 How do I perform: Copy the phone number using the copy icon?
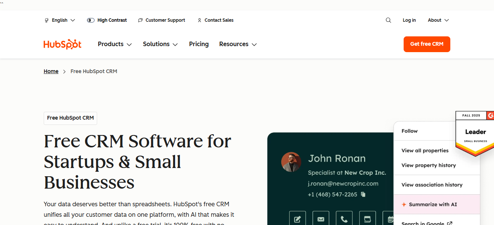(x=362, y=195)
